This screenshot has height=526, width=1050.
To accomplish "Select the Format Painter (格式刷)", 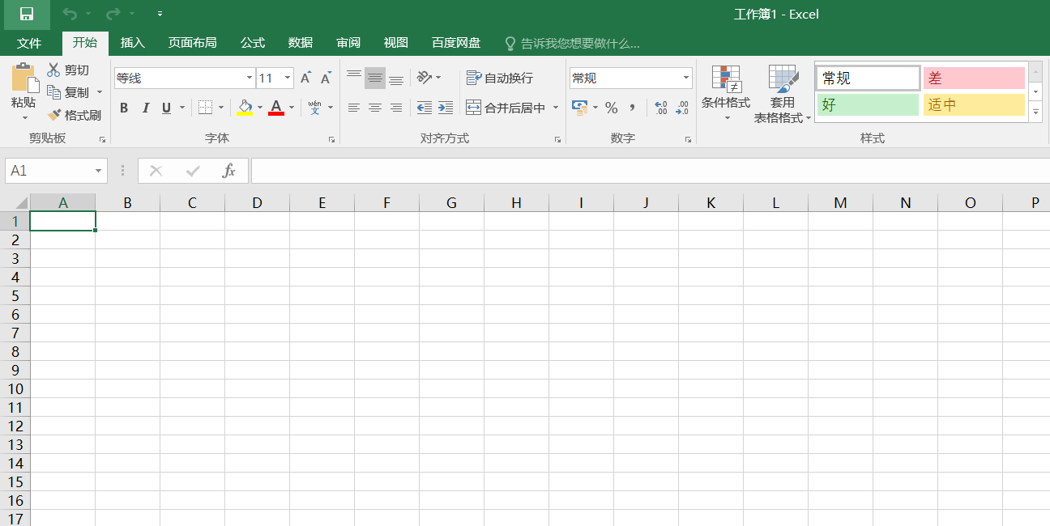I will pyautogui.click(x=75, y=115).
